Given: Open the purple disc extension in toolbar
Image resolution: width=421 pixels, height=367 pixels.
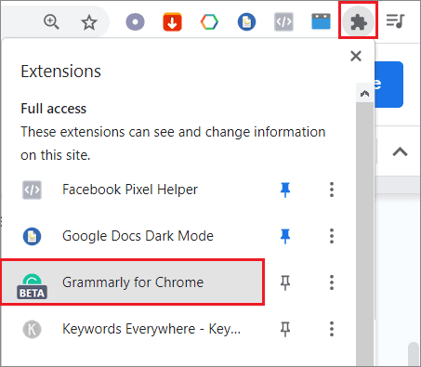Looking at the screenshot, I should point(135,22).
